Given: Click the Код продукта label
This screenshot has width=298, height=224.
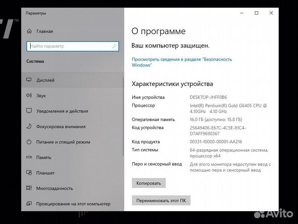Looking at the screenshot, I should pyautogui.click(x=146, y=142).
